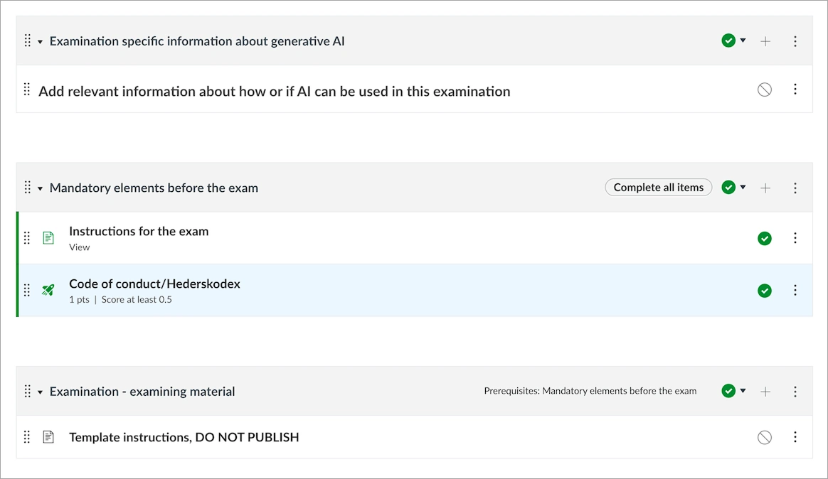This screenshot has width=828, height=479.
Task: Open Template instructions, DO NOT PUBLISH page
Action: [184, 437]
